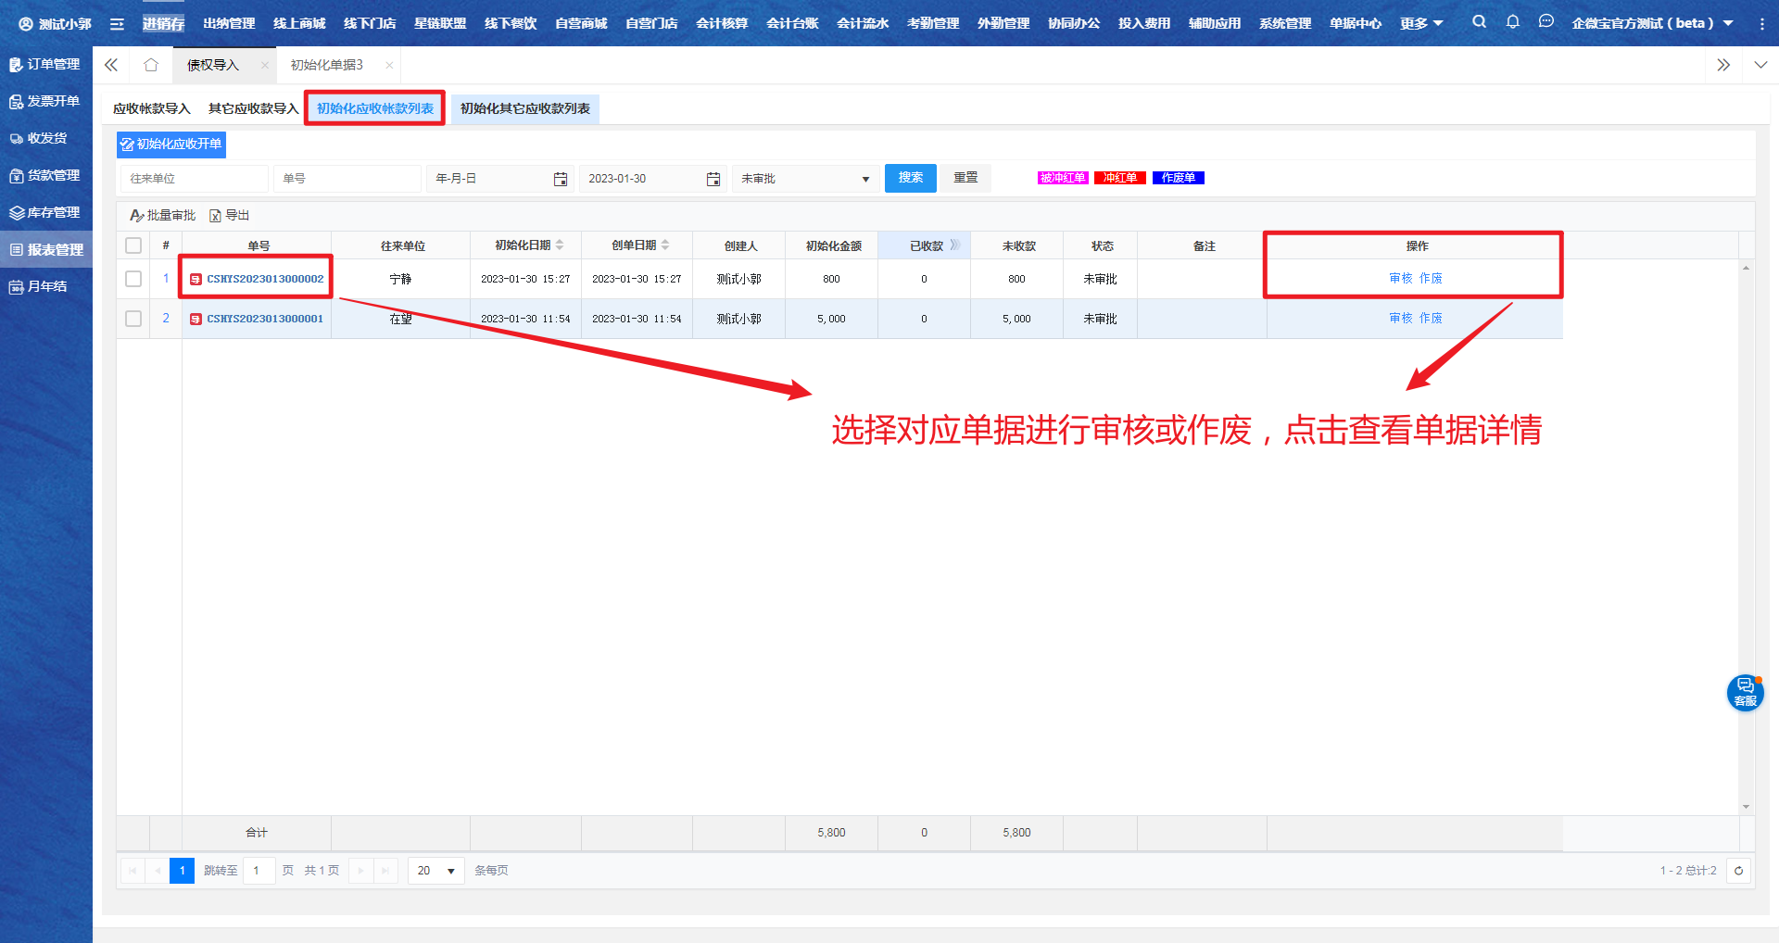Screen dimensions: 1779x943
Task: Open 会计核算 in the top menu
Action: point(722,23)
